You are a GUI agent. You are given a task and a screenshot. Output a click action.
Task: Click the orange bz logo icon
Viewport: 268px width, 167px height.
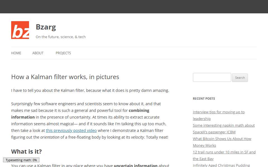[x=20, y=30]
